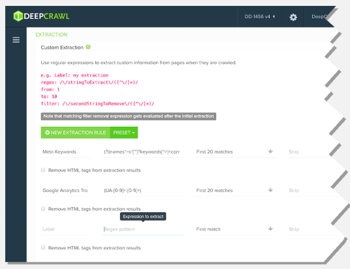Open the Meta Keywords First 20 matches dropdown
Image resolution: width=350 pixels, height=269 pixels.
pyautogui.click(x=235, y=151)
